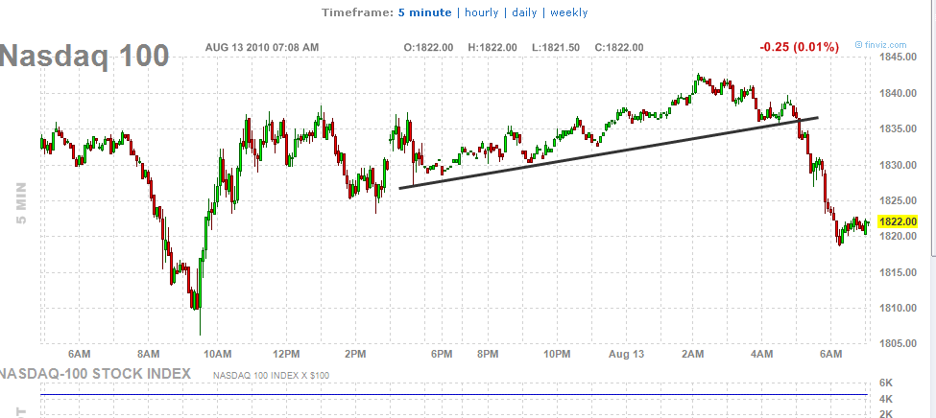Click the 5 MIN vertical chart label
936x418 pixels.
[x=21, y=202]
